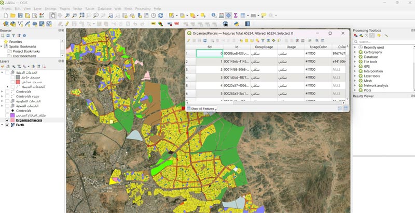Expand the Network analysis group

[355, 85]
